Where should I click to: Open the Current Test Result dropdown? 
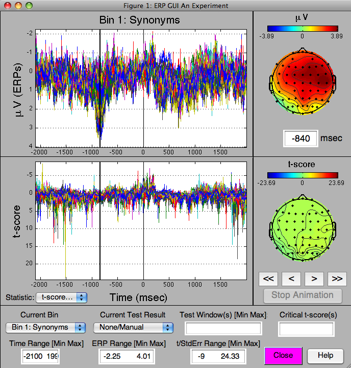(x=133, y=327)
